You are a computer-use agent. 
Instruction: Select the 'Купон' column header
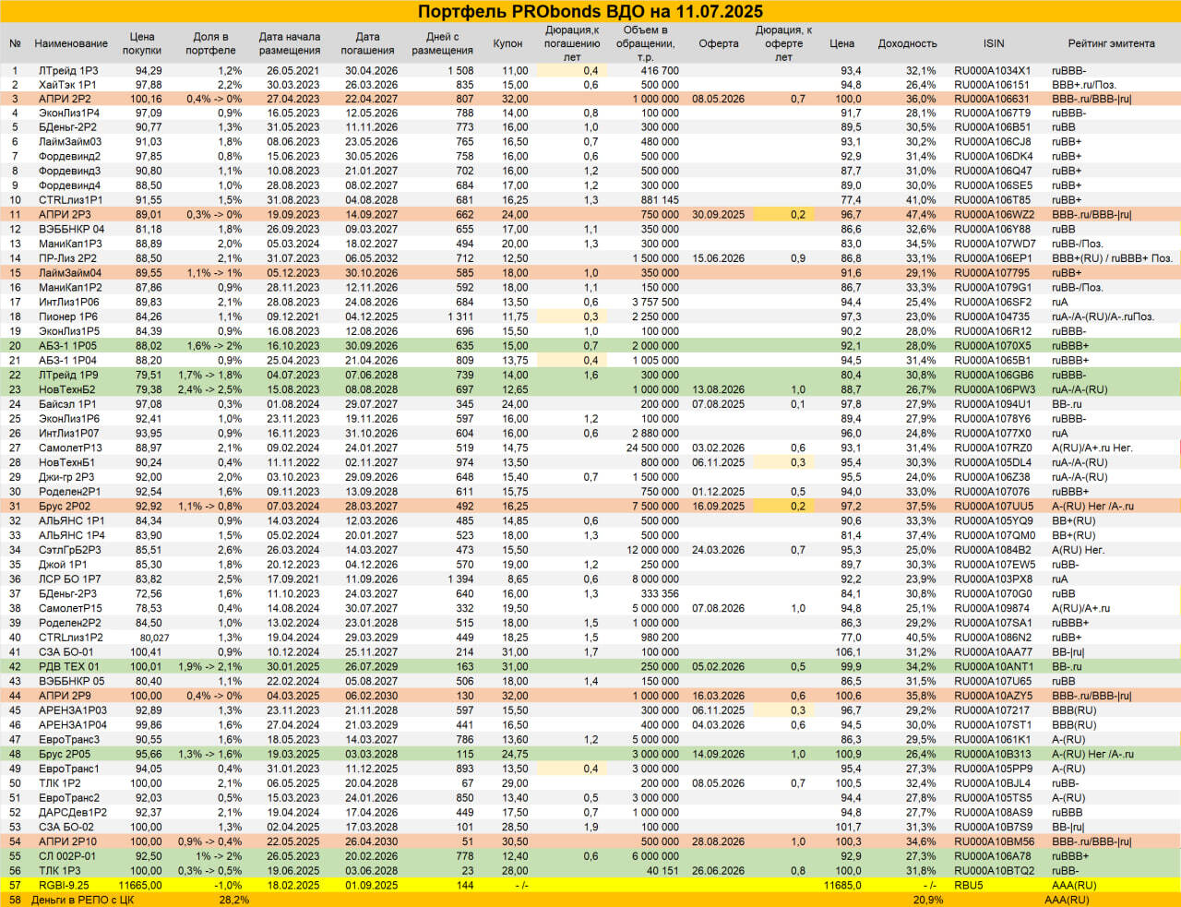coord(508,43)
